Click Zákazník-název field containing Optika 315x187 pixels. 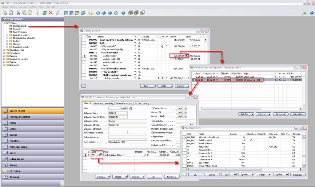(128, 121)
